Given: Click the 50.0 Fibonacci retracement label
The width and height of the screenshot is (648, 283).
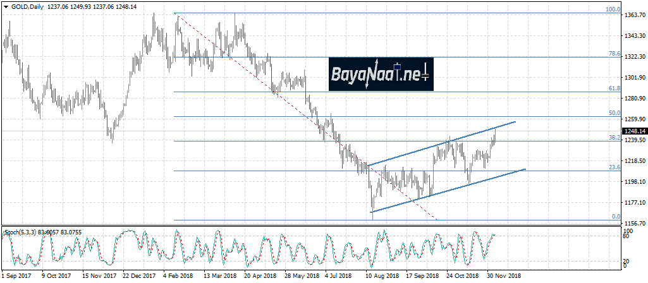Looking at the screenshot, I should (613, 113).
